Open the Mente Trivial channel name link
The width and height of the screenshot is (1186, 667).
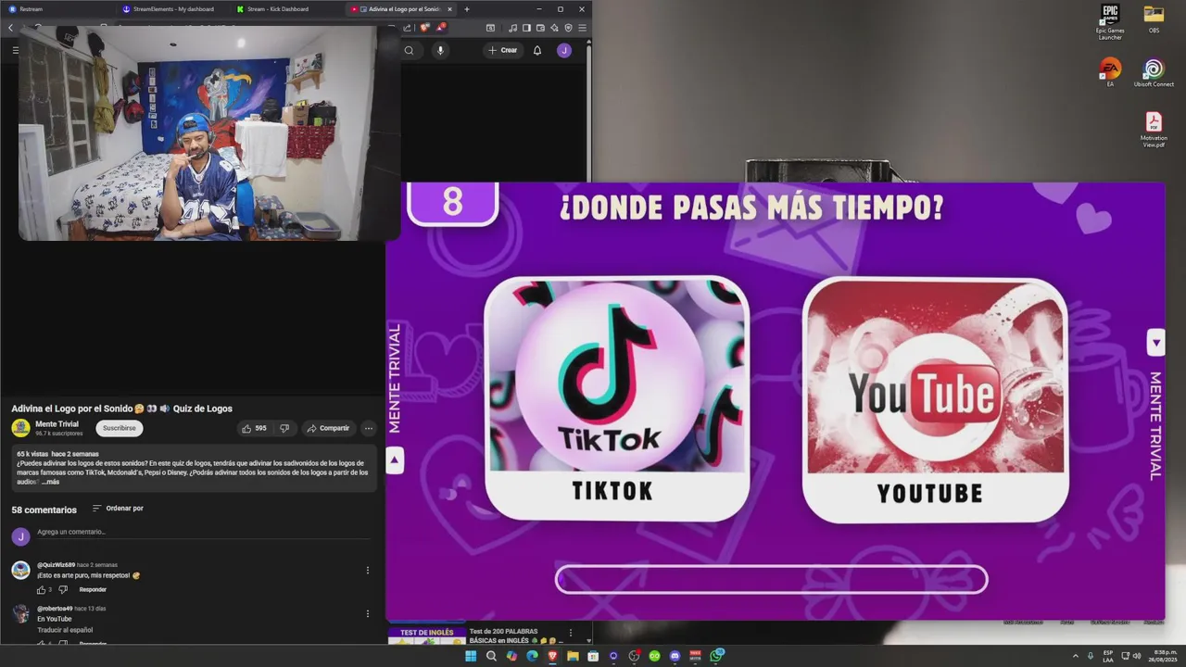tap(57, 423)
